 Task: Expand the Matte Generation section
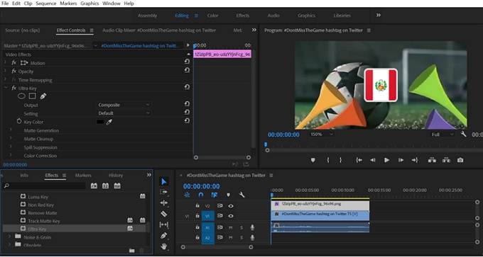[x=11, y=130]
